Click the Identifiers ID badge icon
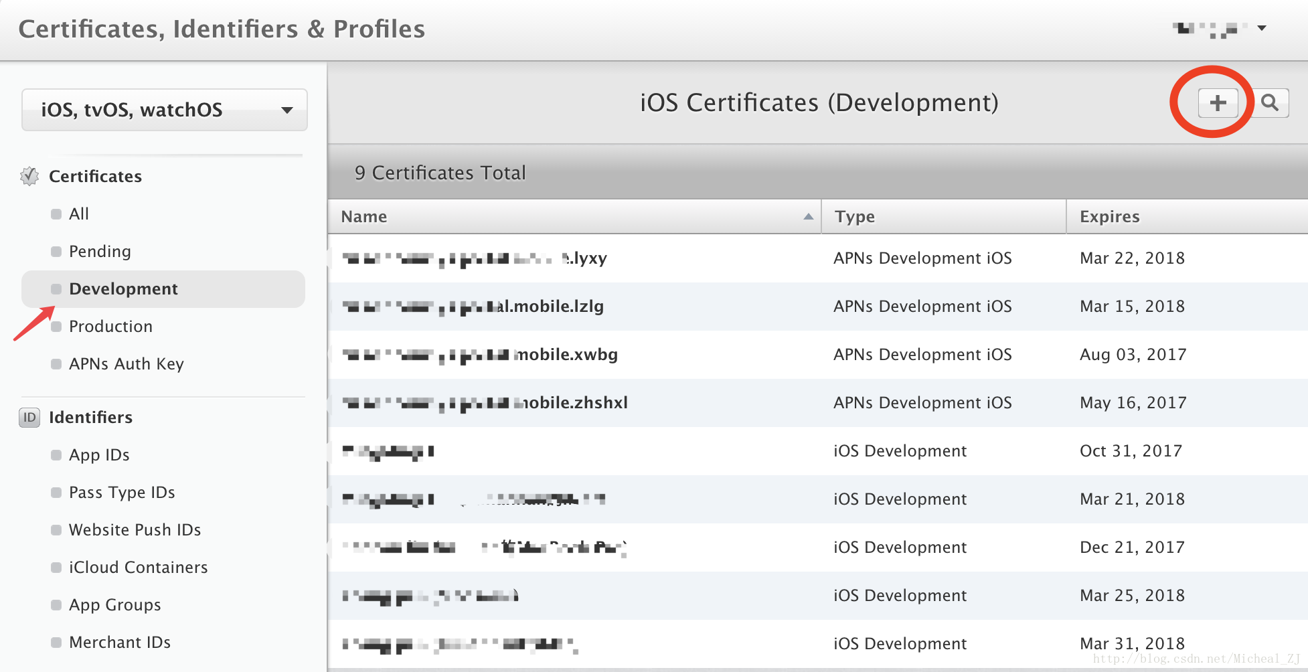The height and width of the screenshot is (672, 1308). pyautogui.click(x=29, y=417)
